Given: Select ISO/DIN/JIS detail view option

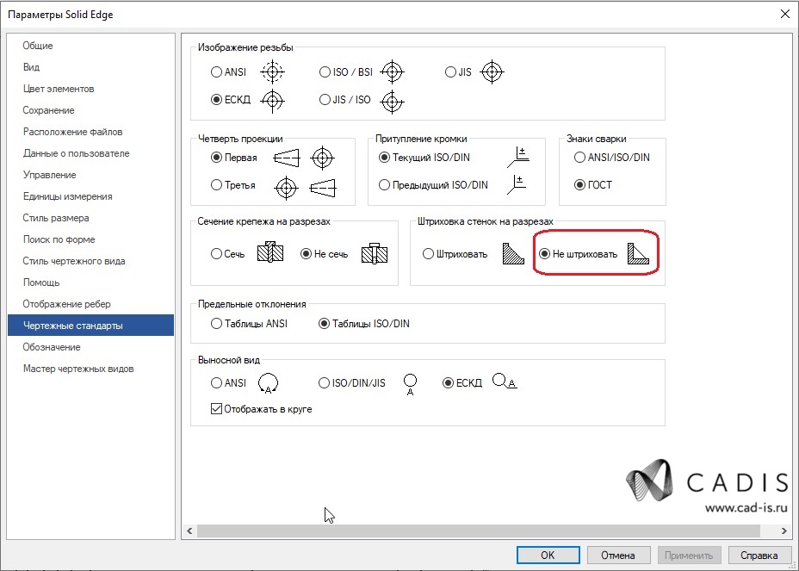Looking at the screenshot, I should pos(324,382).
